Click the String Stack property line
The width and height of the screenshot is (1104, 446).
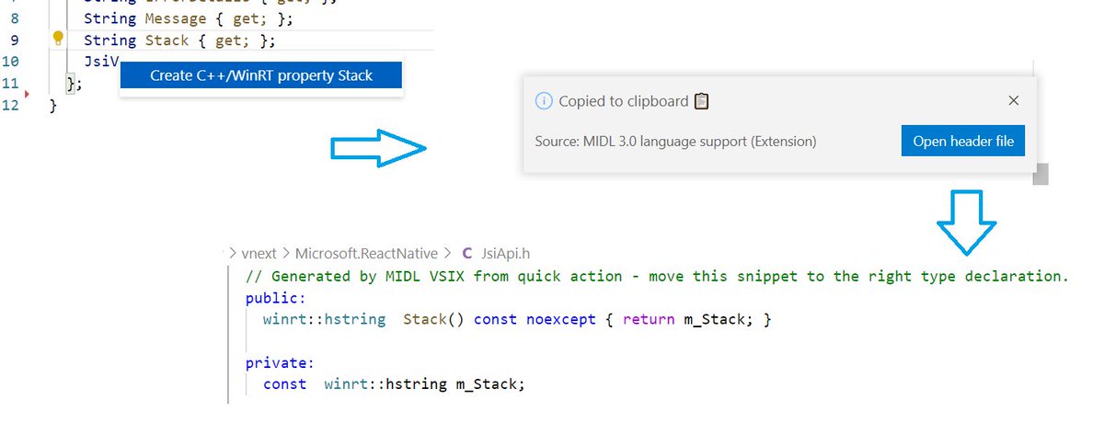(178, 40)
